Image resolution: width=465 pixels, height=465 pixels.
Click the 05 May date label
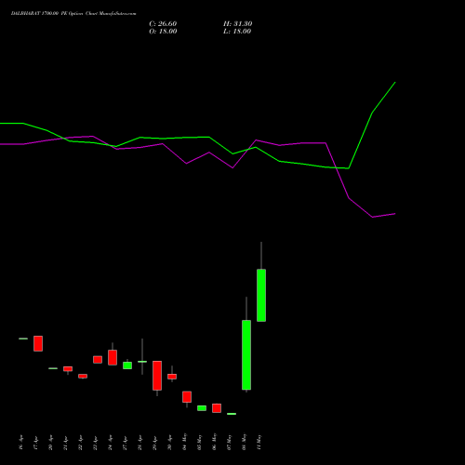200,442
